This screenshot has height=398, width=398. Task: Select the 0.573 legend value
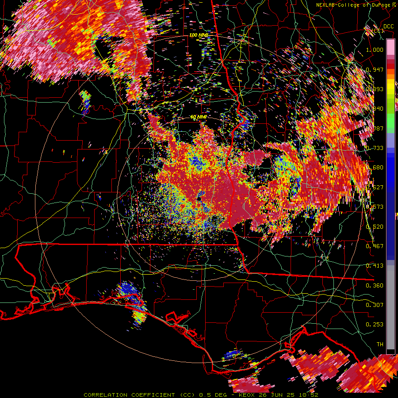click(x=375, y=207)
